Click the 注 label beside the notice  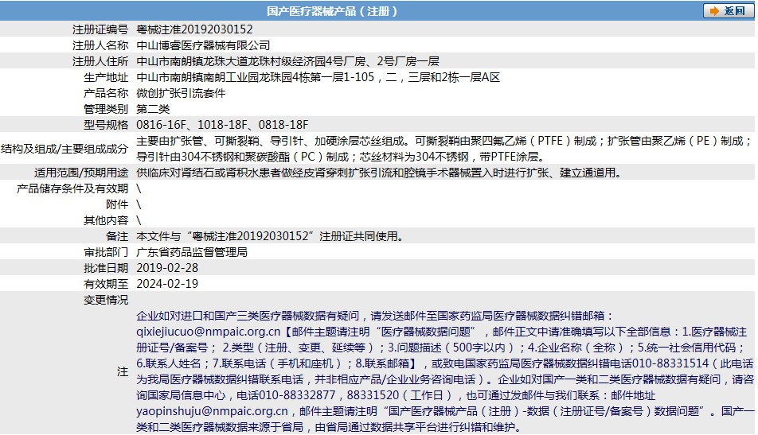[x=123, y=371]
